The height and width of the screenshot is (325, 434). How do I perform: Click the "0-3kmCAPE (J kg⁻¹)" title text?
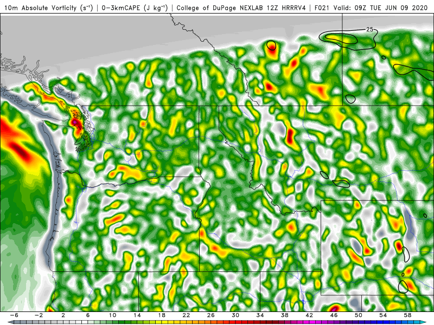pos(135,8)
